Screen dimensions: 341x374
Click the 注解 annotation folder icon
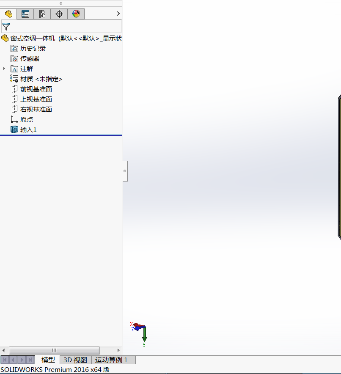14,69
